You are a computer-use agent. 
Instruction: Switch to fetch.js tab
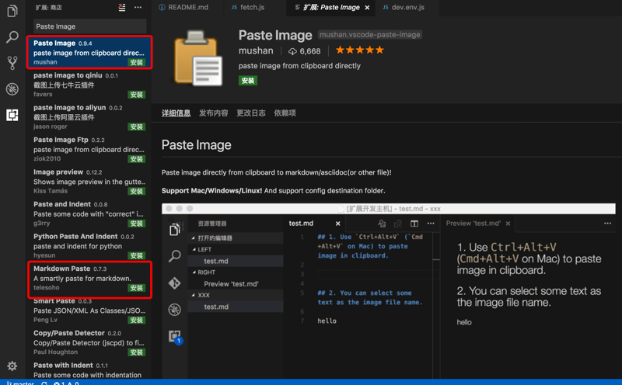tap(248, 7)
